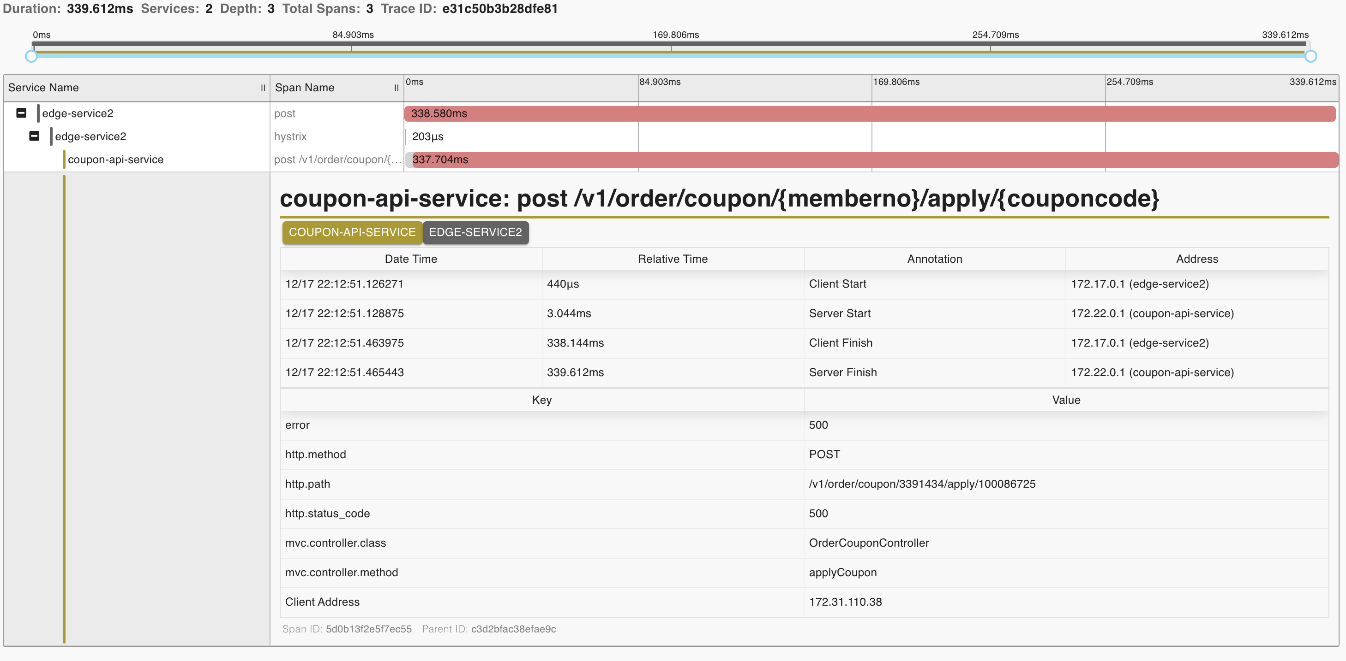Select the coupon-api-service tree row

point(115,159)
